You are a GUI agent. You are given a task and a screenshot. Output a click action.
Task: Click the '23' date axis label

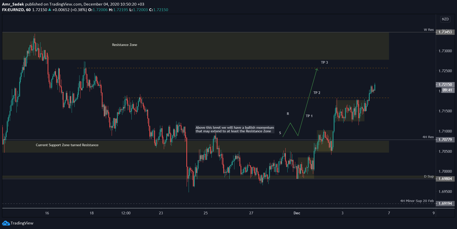(x=161, y=213)
